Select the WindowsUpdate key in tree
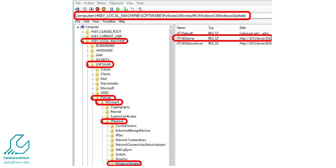The width and height of the screenshot is (336, 168). (128, 164)
